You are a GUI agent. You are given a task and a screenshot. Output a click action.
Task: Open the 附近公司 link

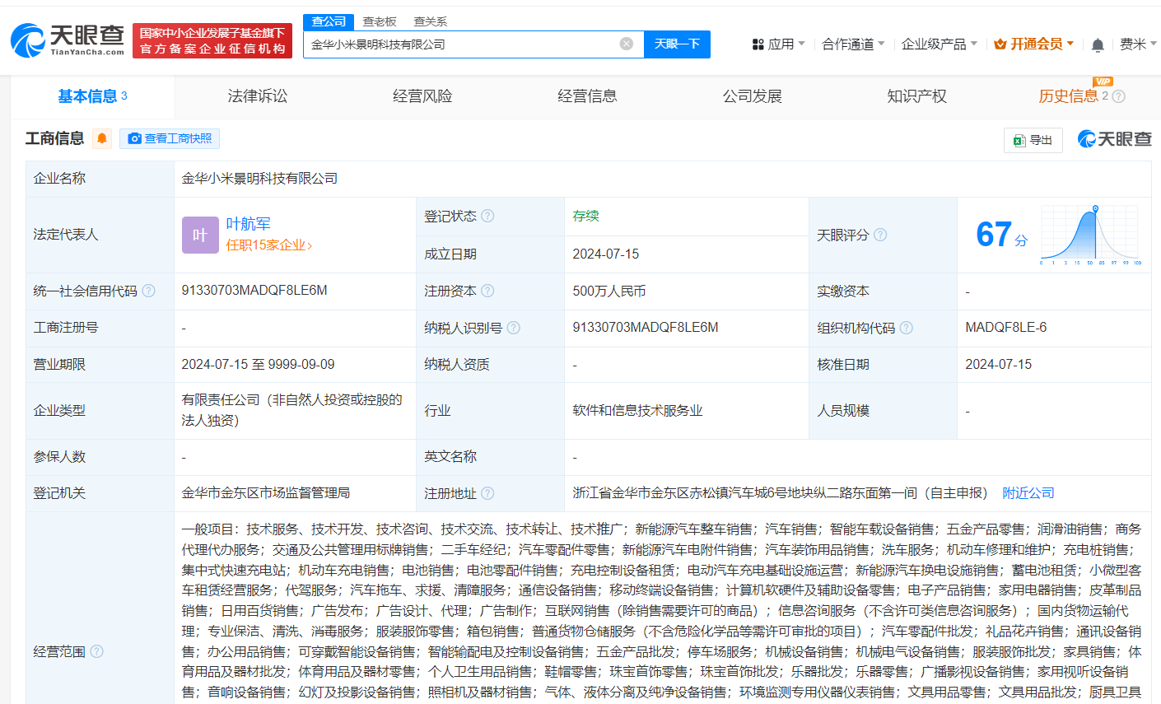coord(1028,492)
